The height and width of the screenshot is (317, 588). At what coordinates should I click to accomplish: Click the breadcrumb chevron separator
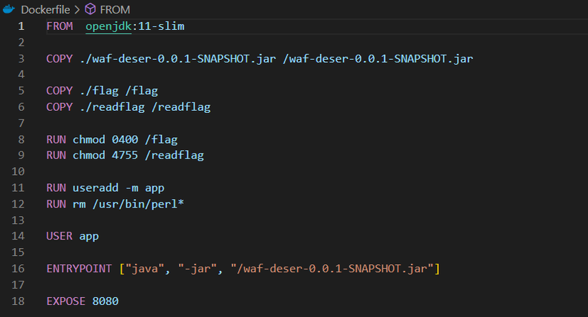tap(77, 10)
